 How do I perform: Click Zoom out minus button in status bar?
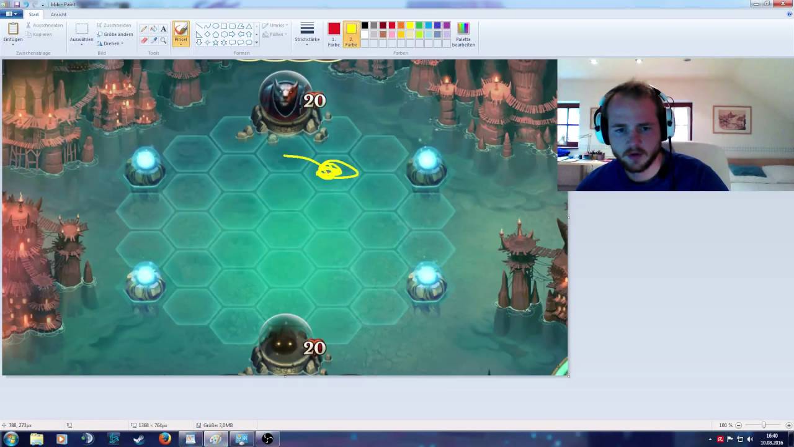(738, 425)
